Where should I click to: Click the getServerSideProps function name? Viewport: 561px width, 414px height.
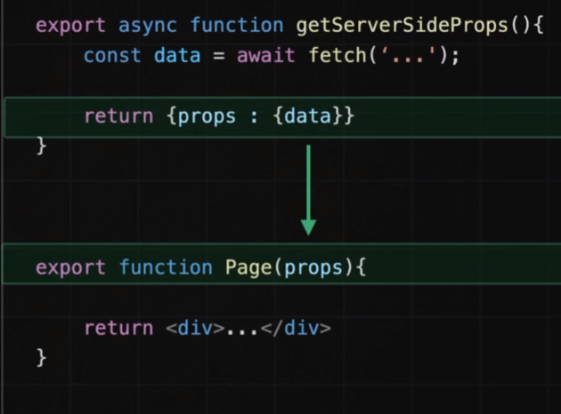click(402, 26)
